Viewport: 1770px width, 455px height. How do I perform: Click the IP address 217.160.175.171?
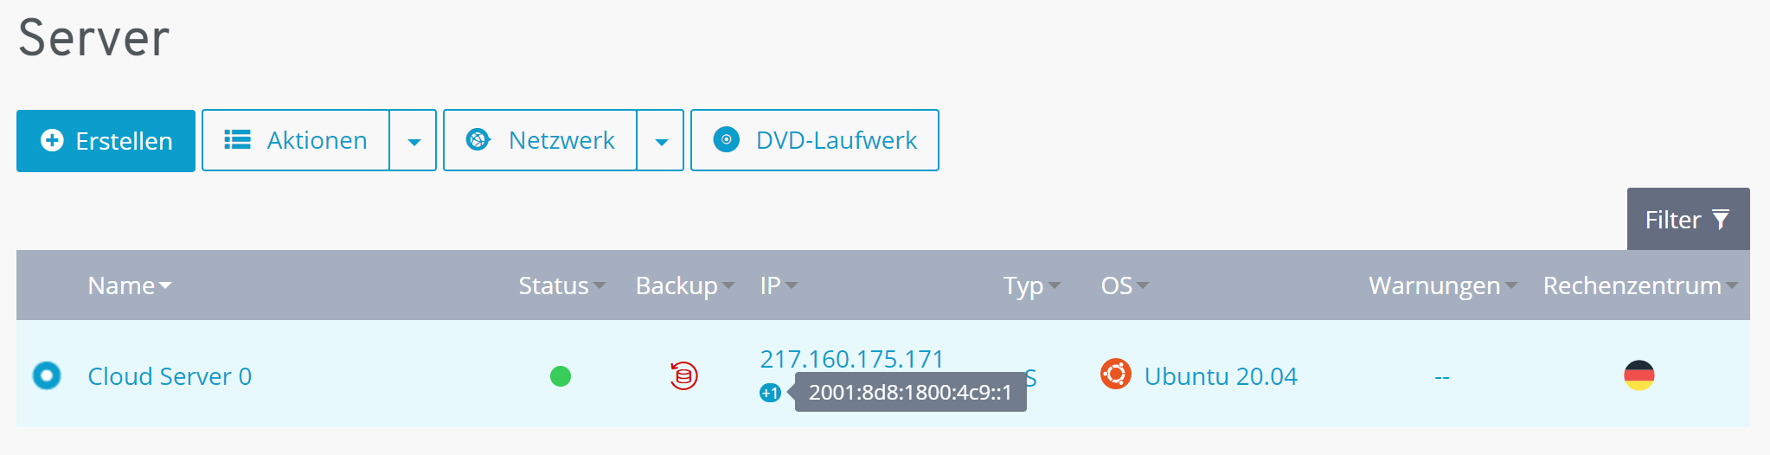click(851, 358)
